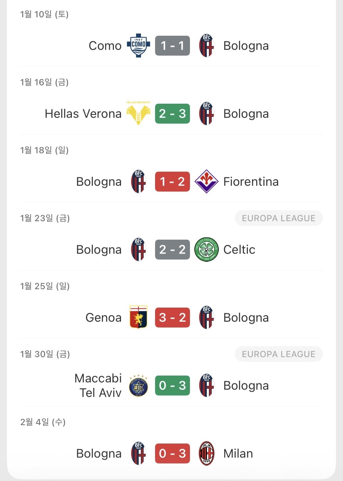Image resolution: width=343 pixels, height=481 pixels.
Task: Click the Como club crest
Action: pyautogui.click(x=138, y=46)
